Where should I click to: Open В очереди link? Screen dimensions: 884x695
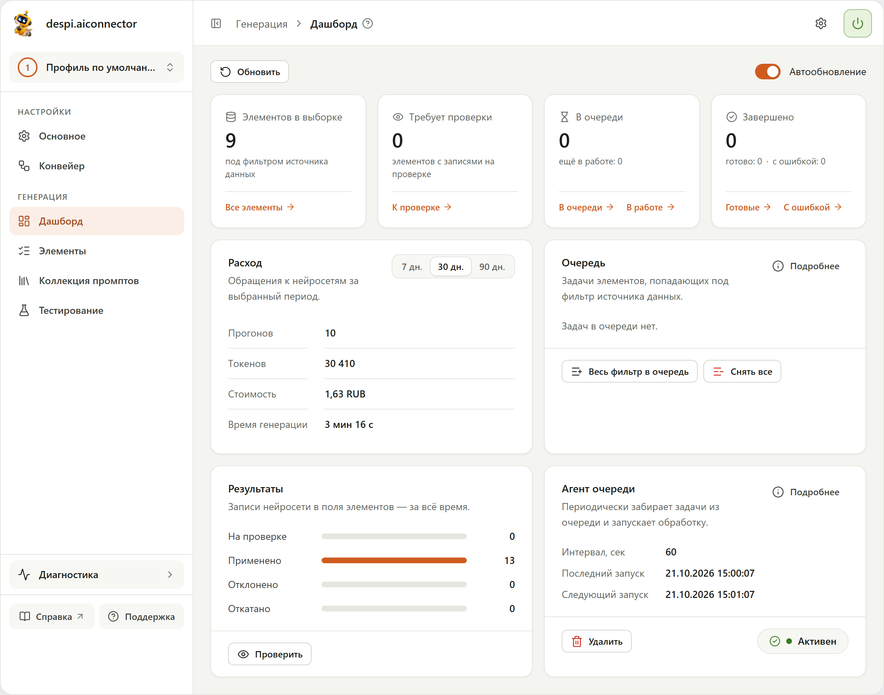tap(586, 208)
